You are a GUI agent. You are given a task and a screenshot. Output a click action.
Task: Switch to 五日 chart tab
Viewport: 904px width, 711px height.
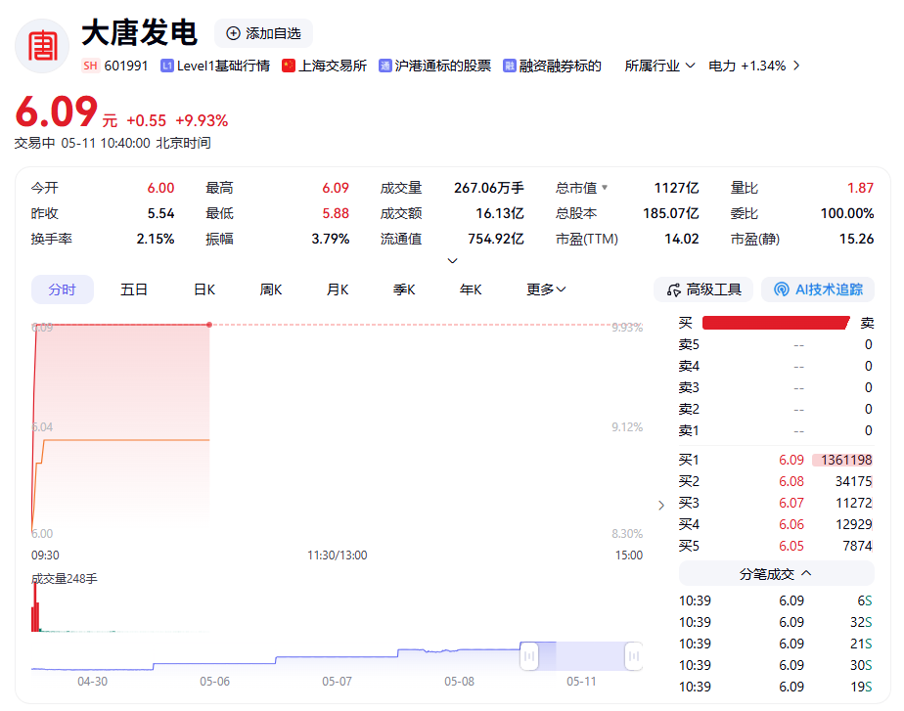tap(134, 289)
